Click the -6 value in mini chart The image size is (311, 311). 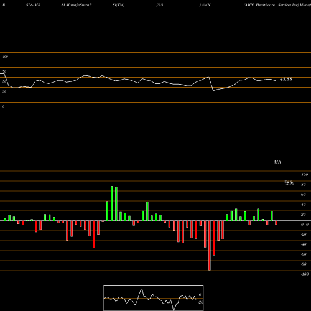pos(200,295)
